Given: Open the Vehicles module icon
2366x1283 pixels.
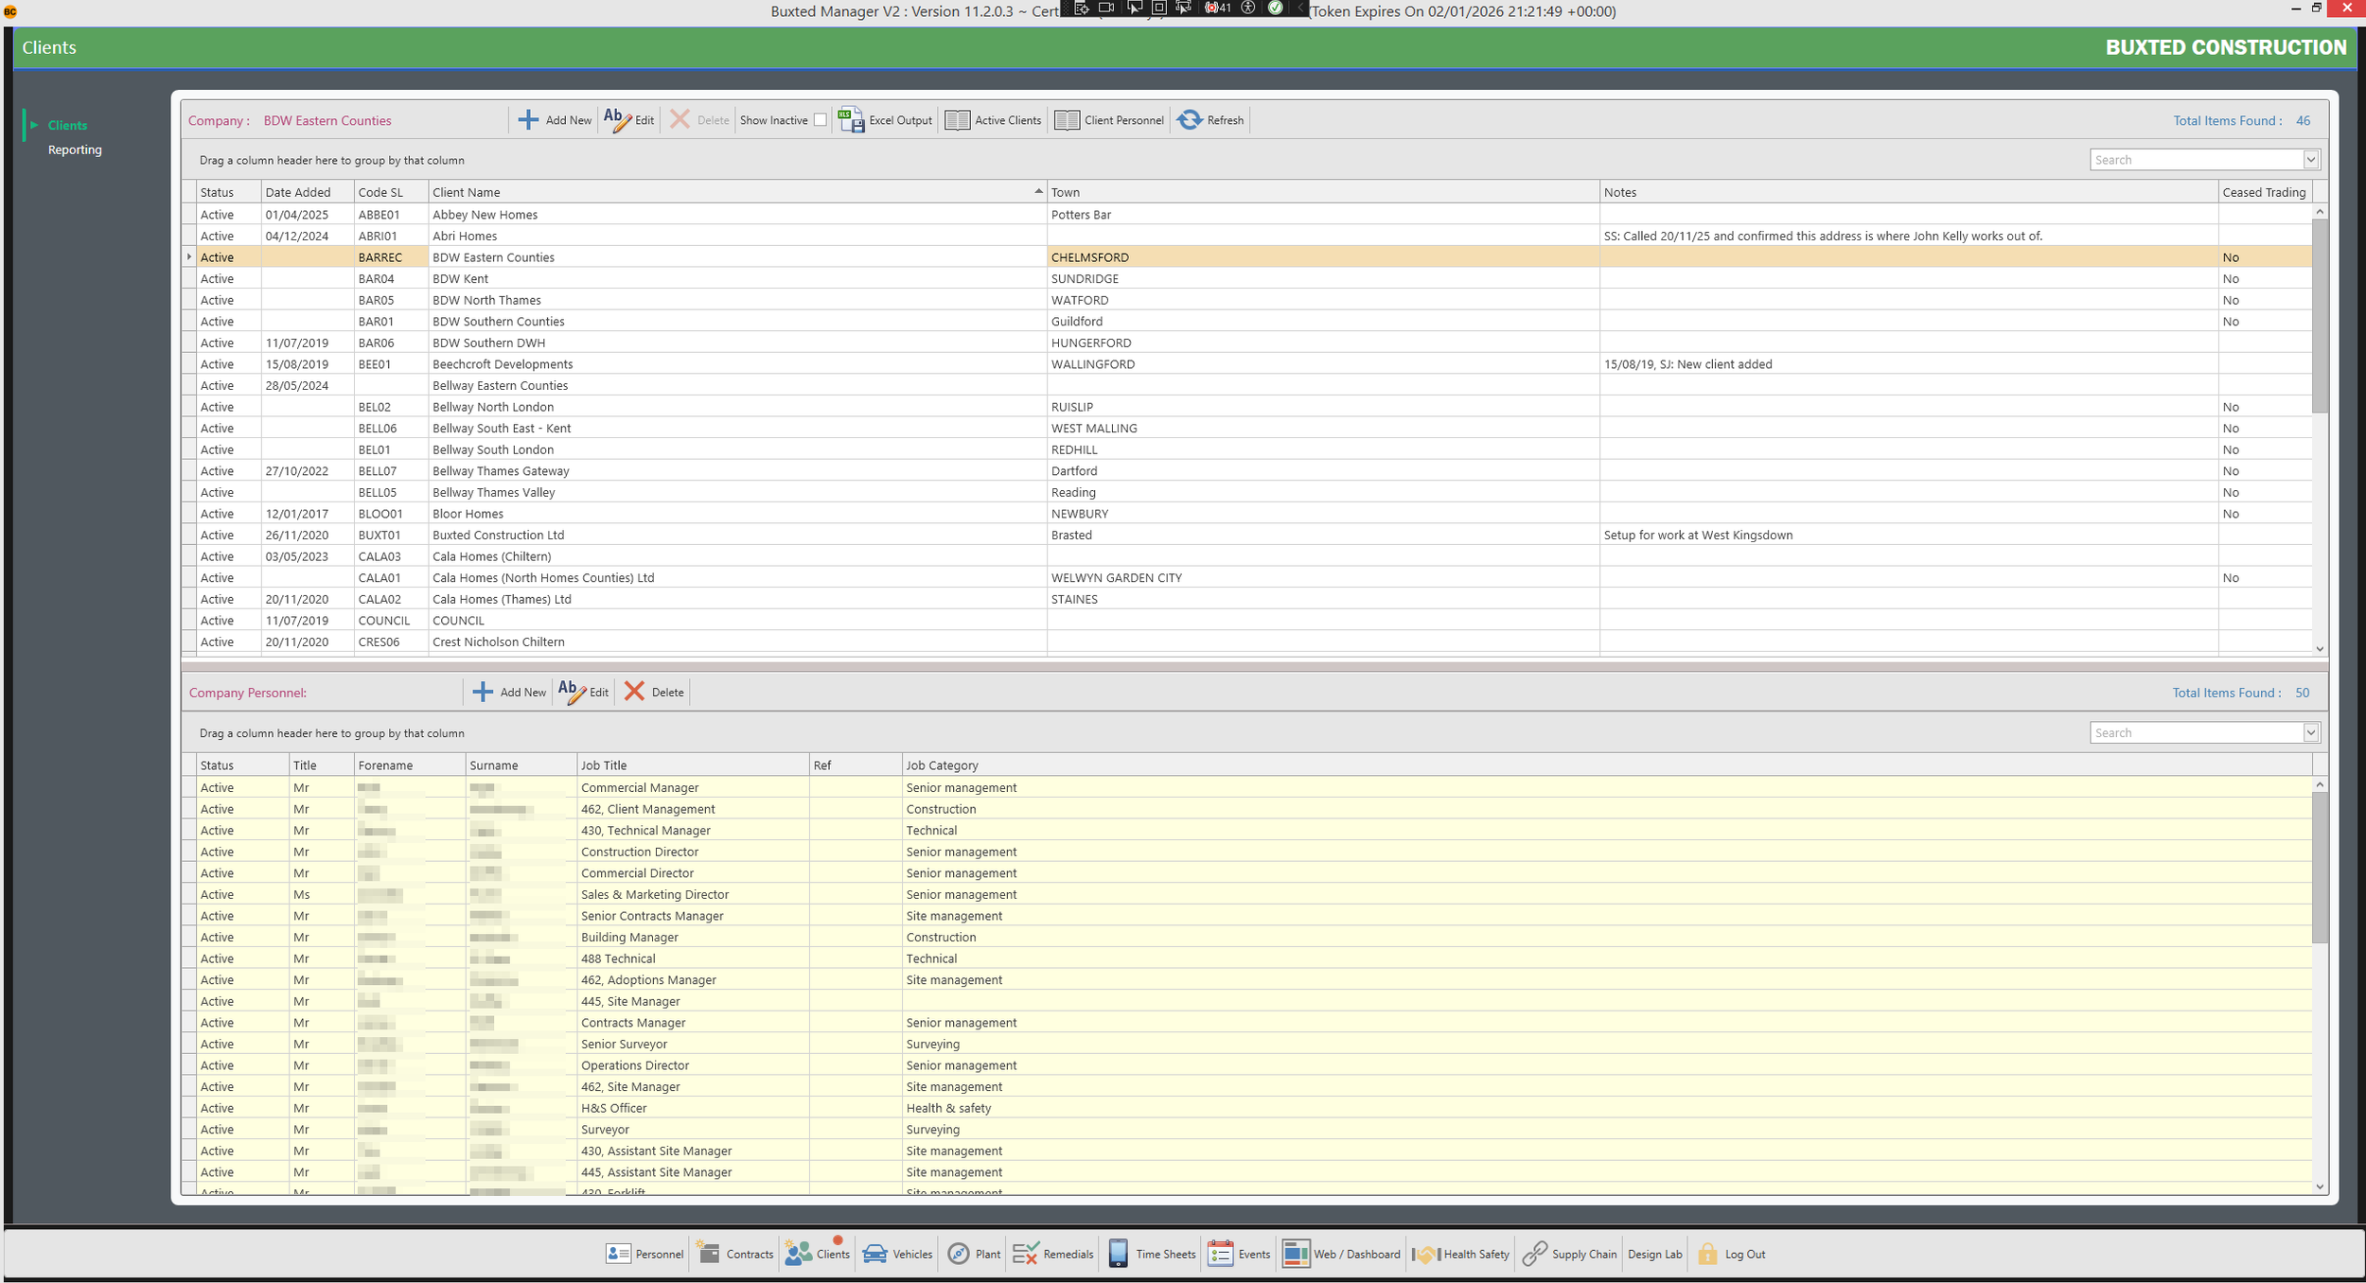Looking at the screenshot, I should coord(875,1254).
